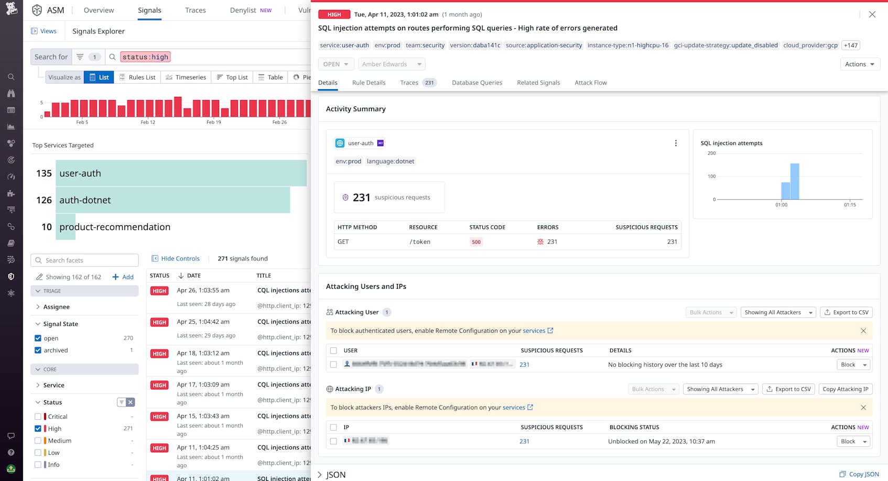
Task: Click the security shield icon in left sidebar
Action: [x=11, y=276]
